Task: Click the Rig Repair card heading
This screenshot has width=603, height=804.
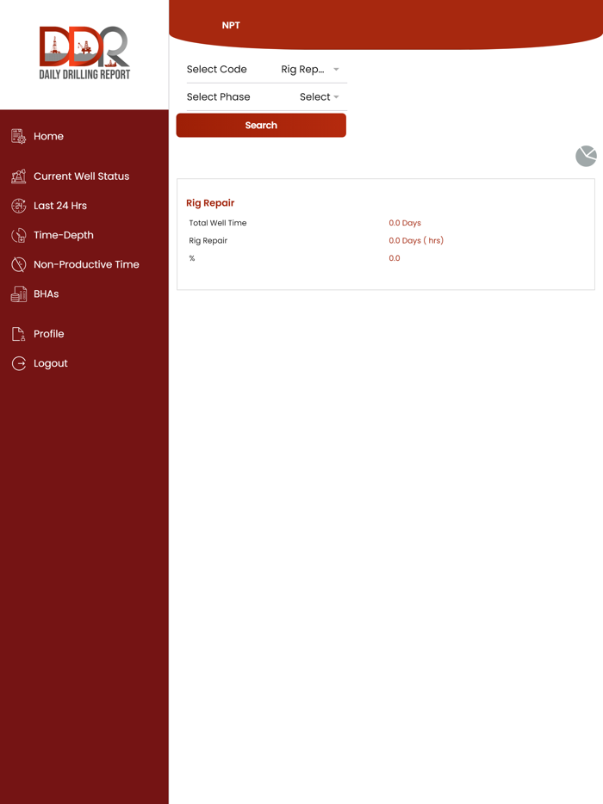Action: (x=210, y=203)
